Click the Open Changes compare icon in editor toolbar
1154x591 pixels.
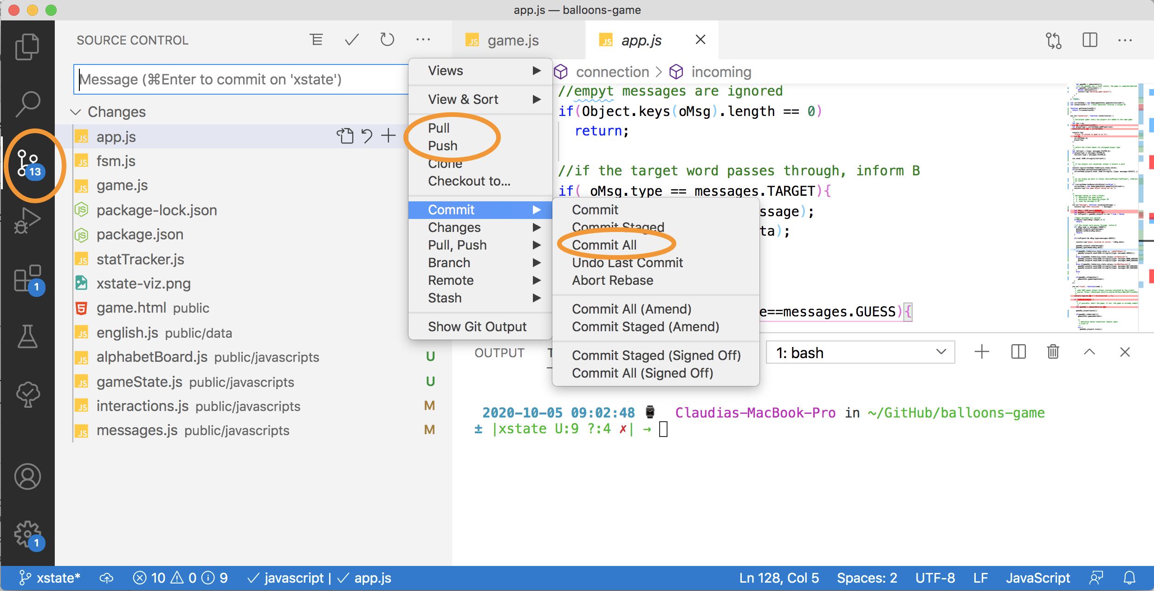1054,40
